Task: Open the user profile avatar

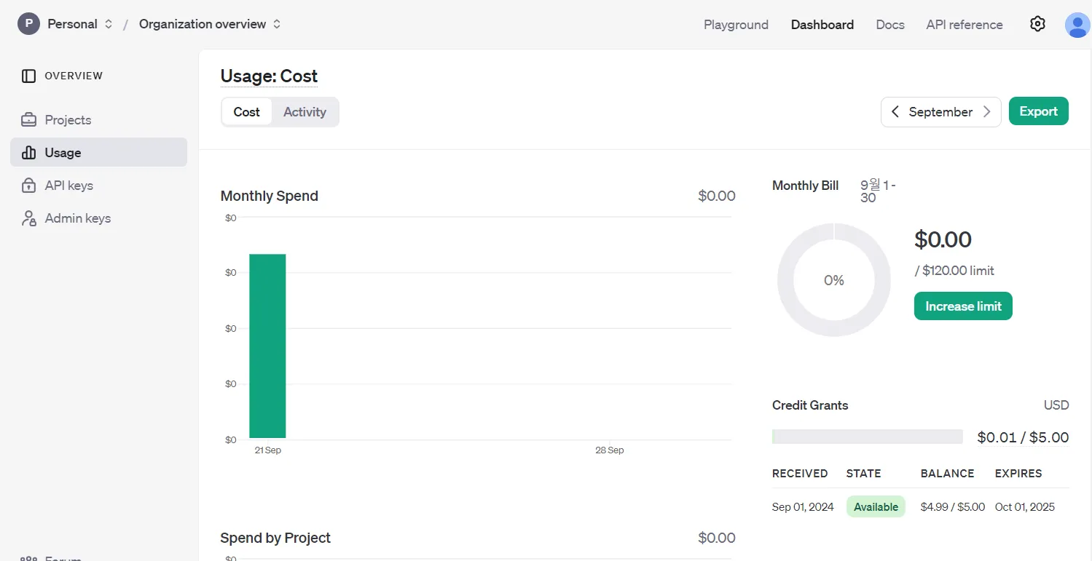Action: [x=1077, y=25]
